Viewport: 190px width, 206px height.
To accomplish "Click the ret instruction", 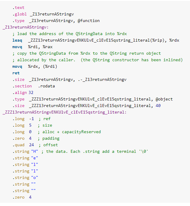I will click(16, 73).
